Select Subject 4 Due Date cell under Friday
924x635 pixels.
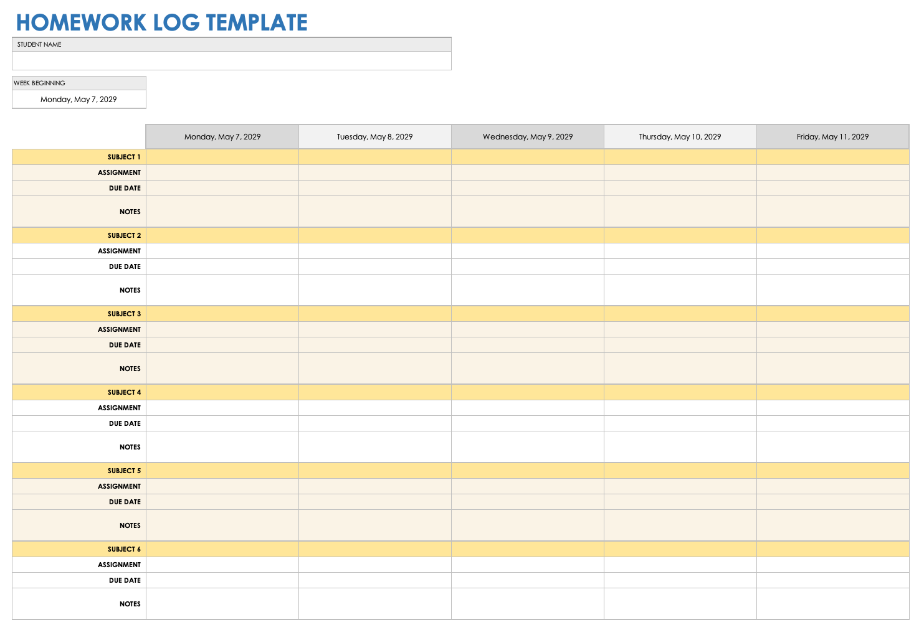[833, 423]
